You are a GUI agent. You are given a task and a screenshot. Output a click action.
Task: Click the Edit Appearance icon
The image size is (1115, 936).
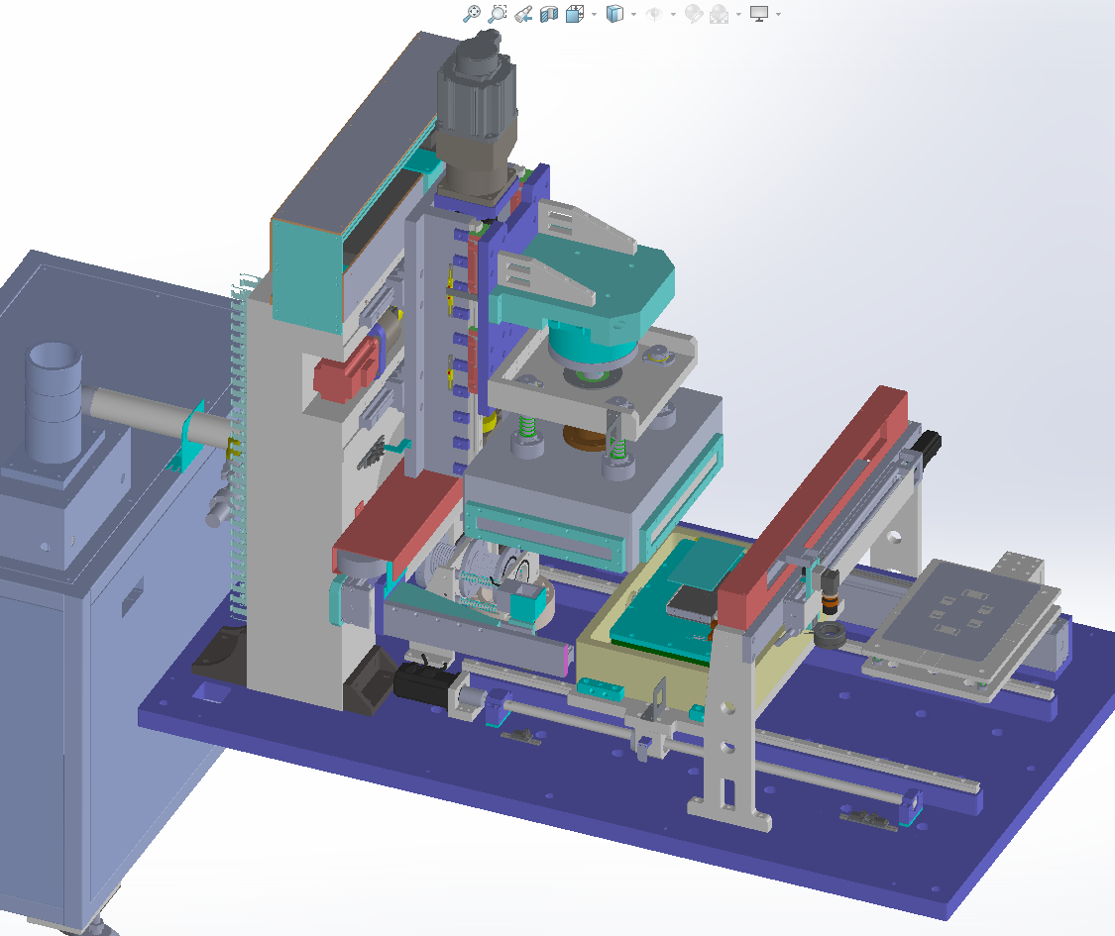pyautogui.click(x=694, y=14)
